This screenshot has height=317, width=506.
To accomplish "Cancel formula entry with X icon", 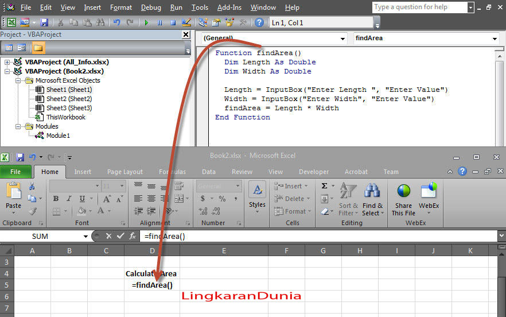I will point(108,236).
